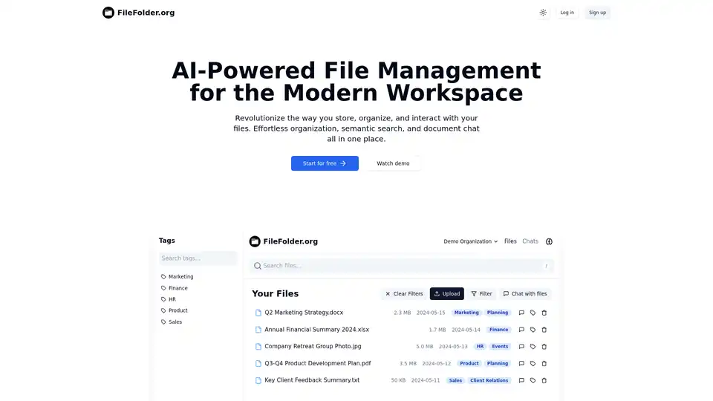Switch to the Files tab
713x401 pixels.
click(510, 241)
